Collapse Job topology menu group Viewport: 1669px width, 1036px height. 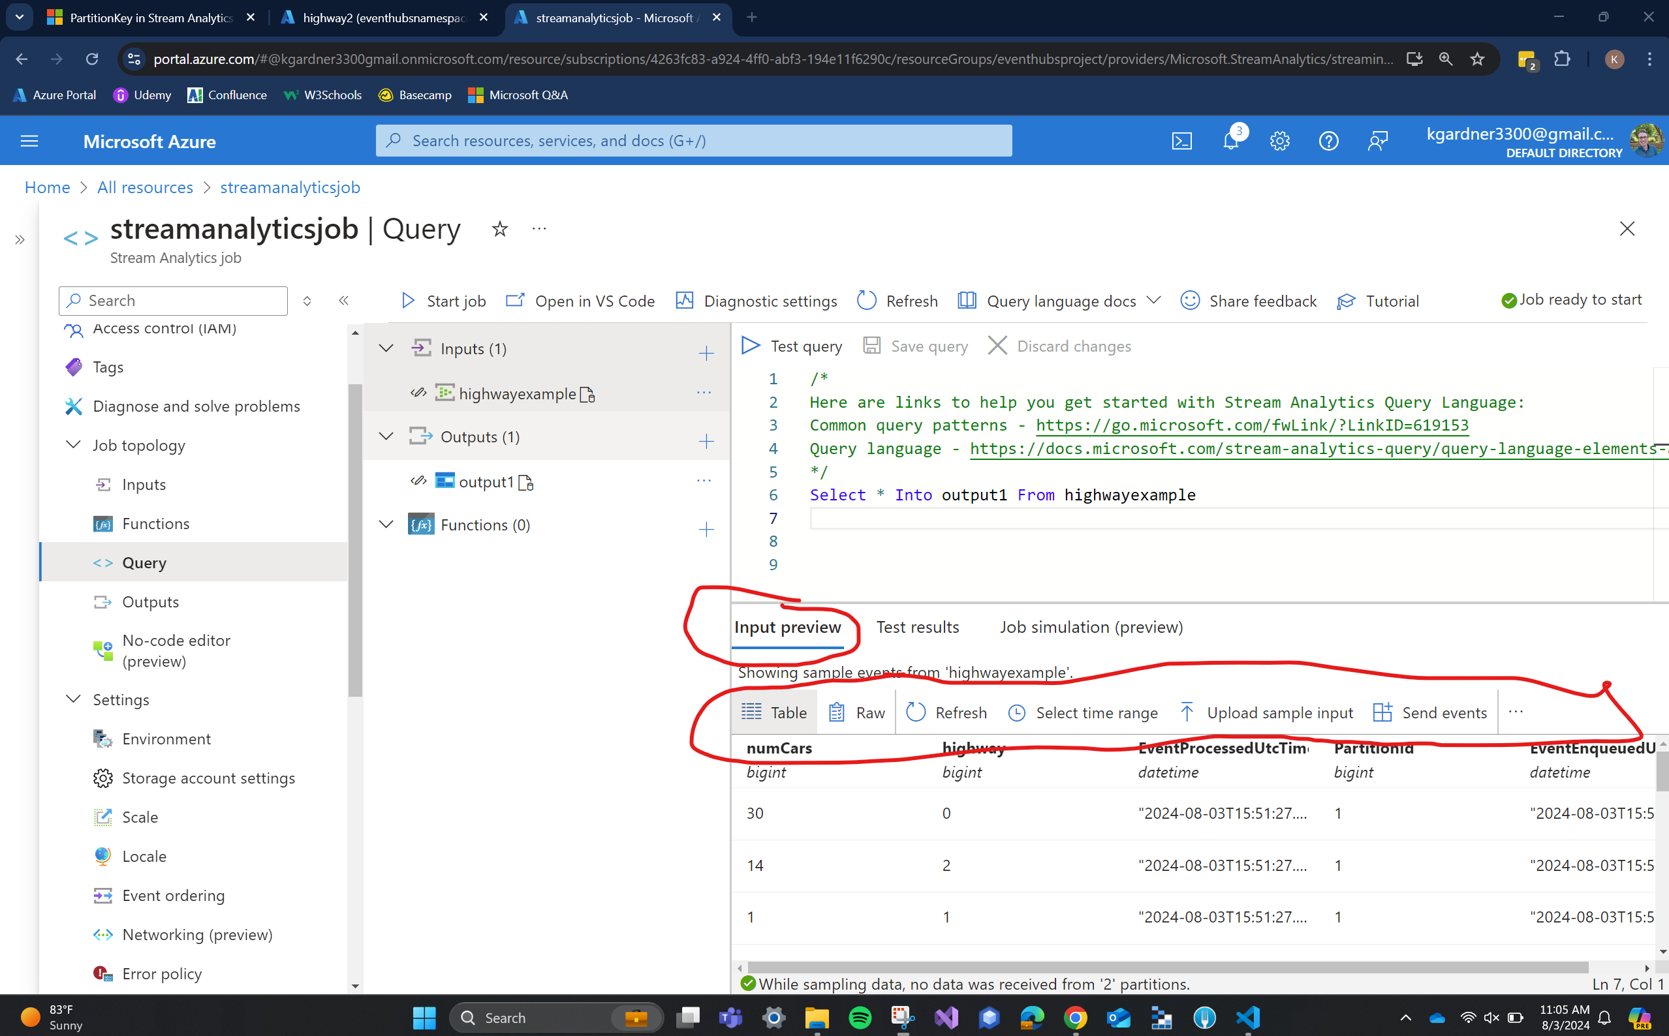73,446
